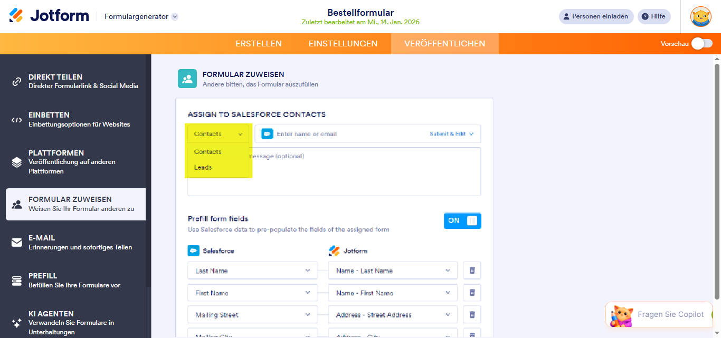Open the Address - Street Address Jotform dropdown
Viewport: 721px width, 338px height.
click(x=393, y=315)
